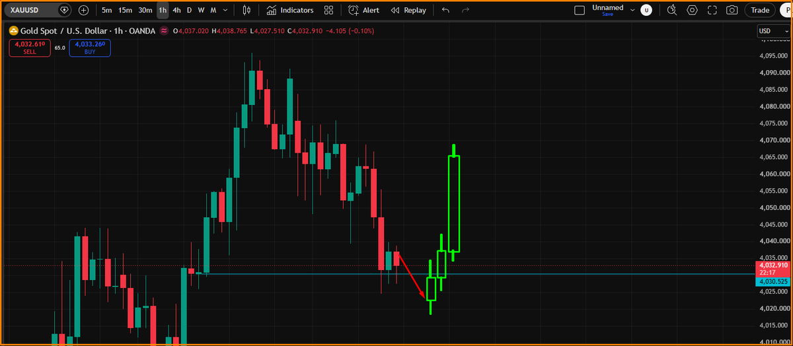Viewport: 793px width, 346px height.
Task: Select the 1h timeframe
Action: [163, 11]
